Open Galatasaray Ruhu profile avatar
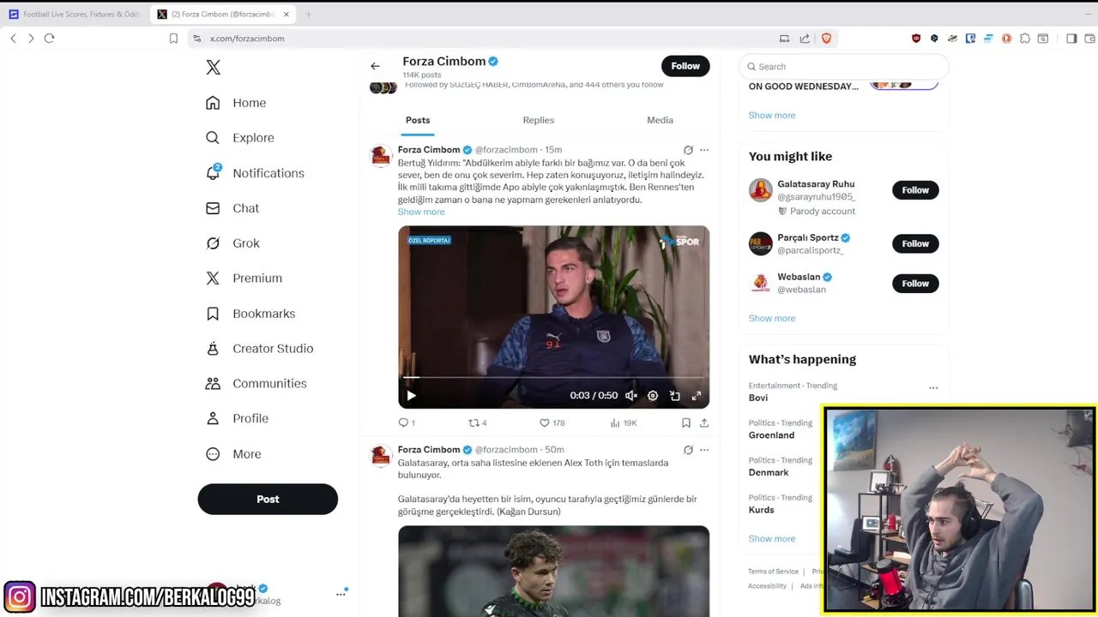 pyautogui.click(x=760, y=190)
